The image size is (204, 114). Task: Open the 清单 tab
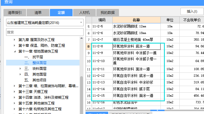[38, 12]
